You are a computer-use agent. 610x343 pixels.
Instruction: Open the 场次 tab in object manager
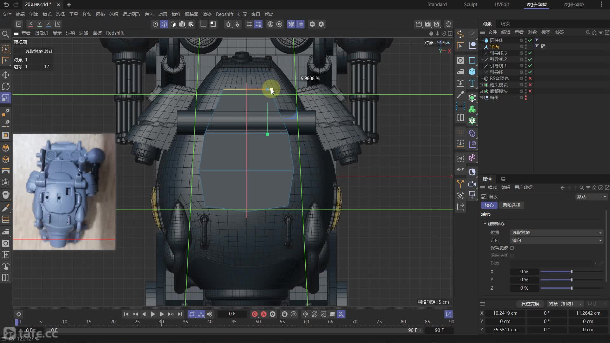tap(505, 24)
